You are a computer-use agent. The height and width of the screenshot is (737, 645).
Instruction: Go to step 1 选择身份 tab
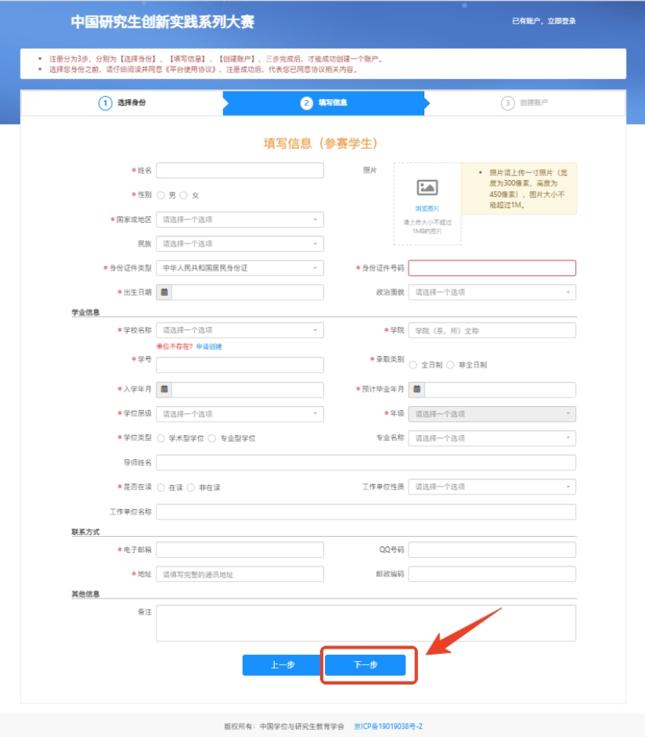[x=123, y=103]
